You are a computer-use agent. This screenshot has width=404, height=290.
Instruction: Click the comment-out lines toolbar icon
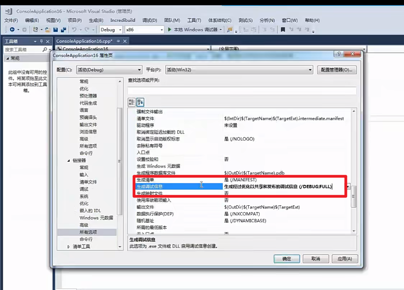(264, 30)
